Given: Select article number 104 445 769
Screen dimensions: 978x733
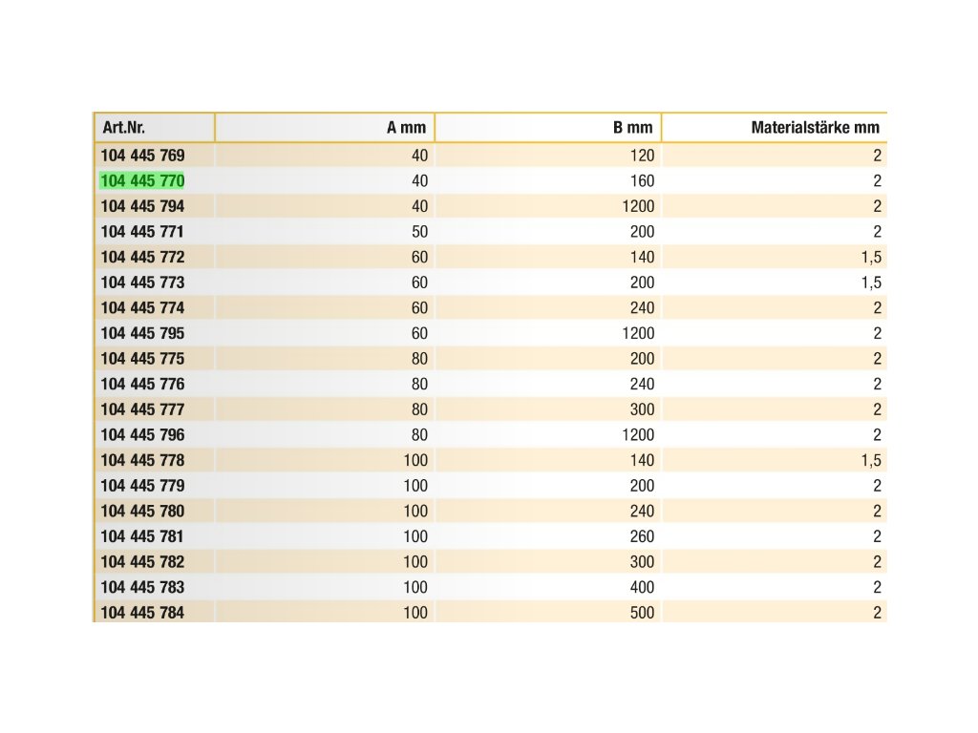Looking at the screenshot, I should click(x=142, y=156).
